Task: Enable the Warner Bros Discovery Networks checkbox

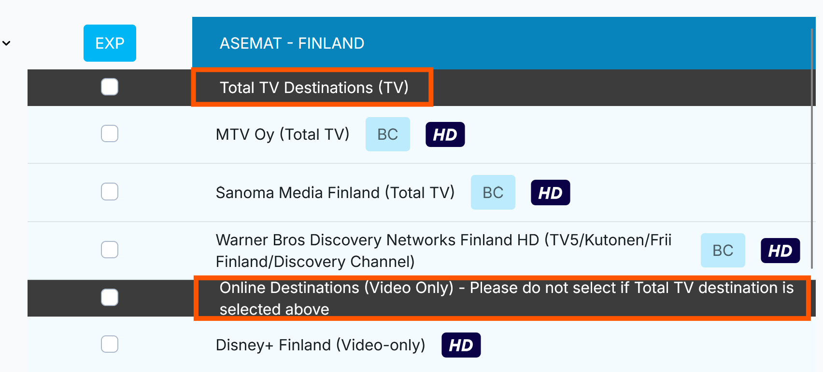Action: (110, 250)
